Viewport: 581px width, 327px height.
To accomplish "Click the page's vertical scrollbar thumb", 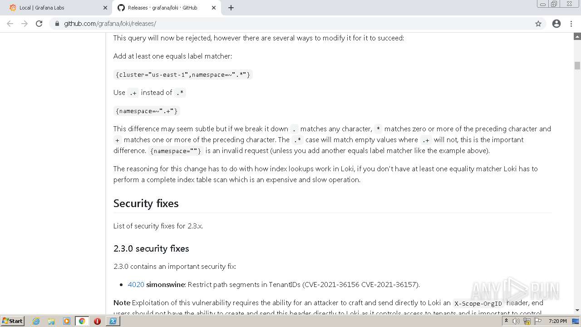I will click(x=577, y=65).
